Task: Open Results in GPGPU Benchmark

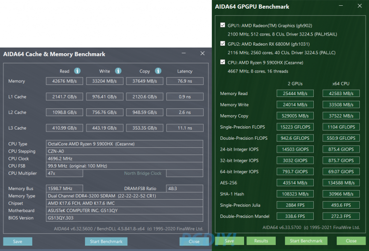Action: [261, 240]
